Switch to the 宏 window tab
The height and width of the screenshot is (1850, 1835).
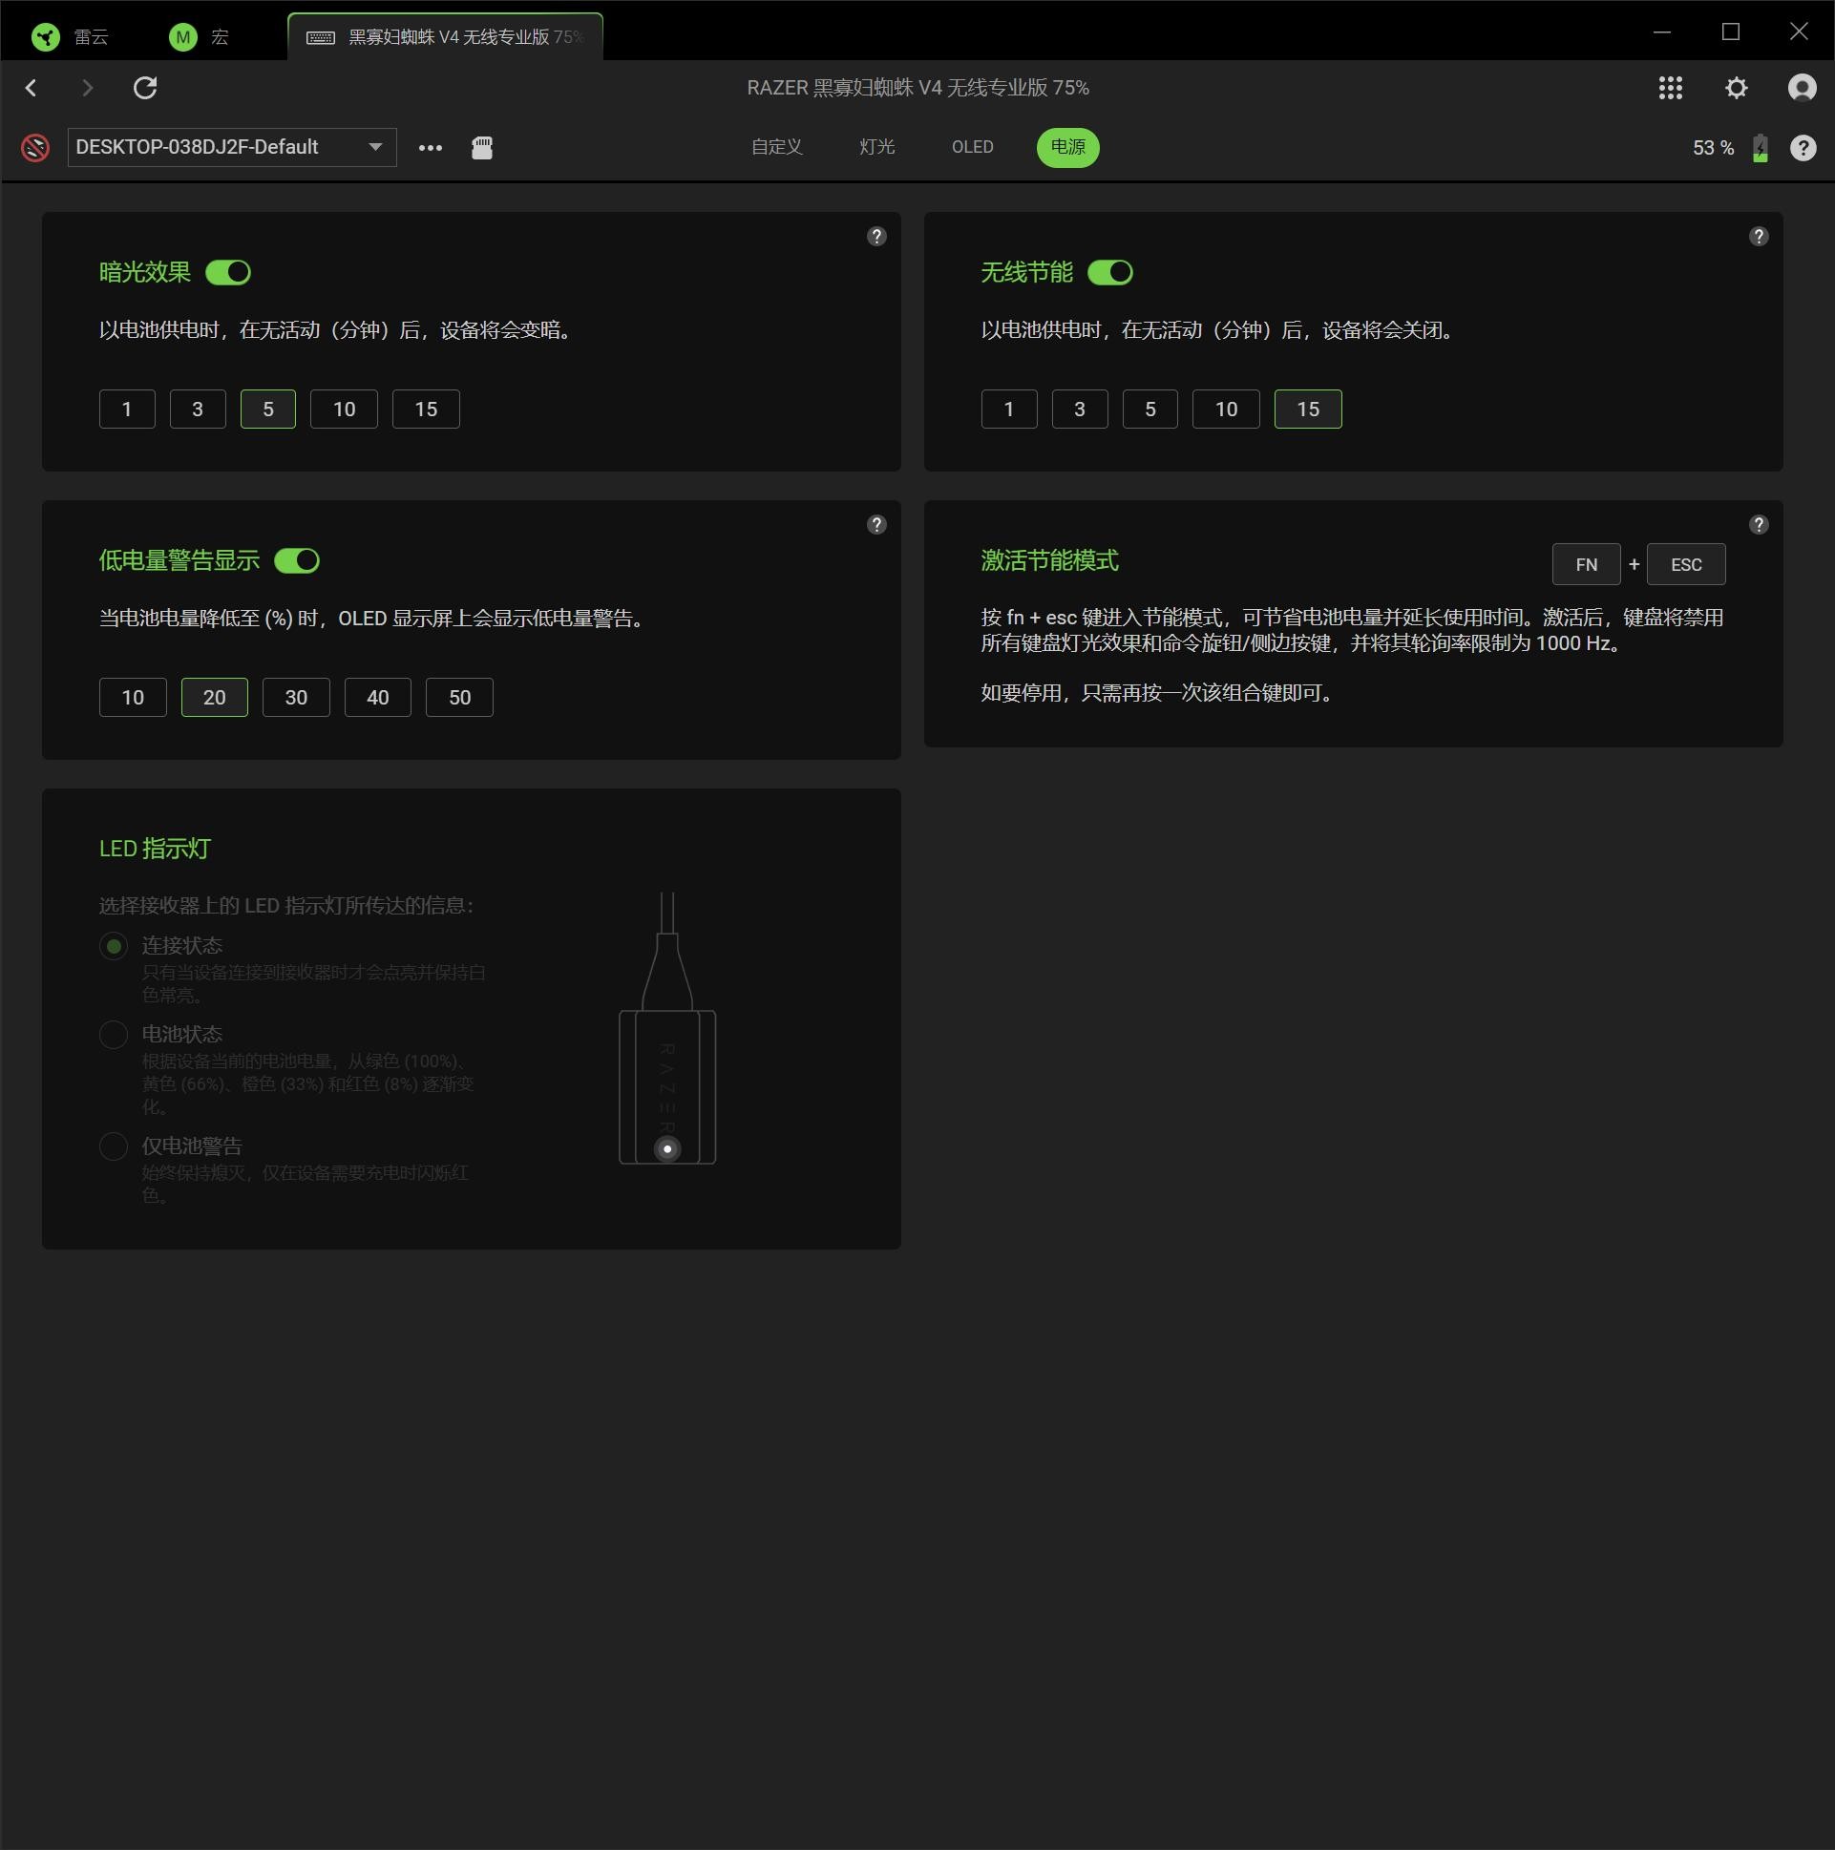(200, 37)
